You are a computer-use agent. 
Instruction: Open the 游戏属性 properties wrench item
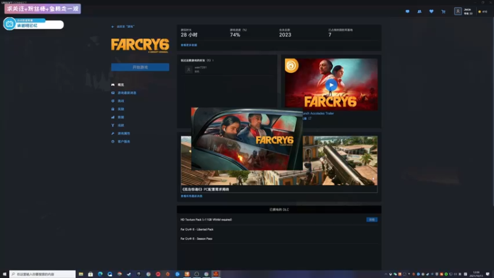(120, 133)
